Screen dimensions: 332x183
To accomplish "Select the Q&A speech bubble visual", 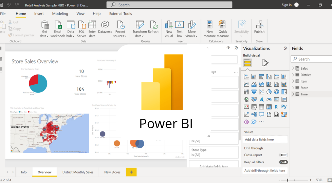I will click(261, 114).
